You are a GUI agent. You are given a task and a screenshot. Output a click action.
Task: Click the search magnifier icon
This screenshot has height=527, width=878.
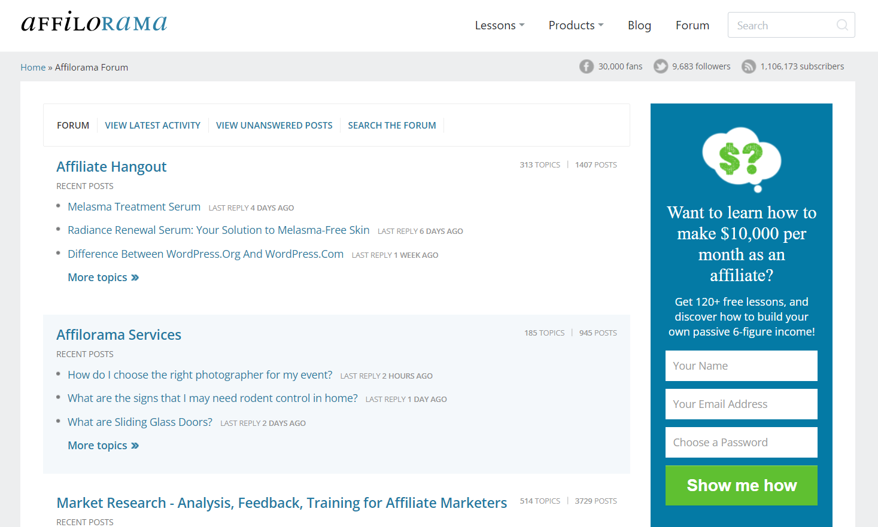point(842,25)
